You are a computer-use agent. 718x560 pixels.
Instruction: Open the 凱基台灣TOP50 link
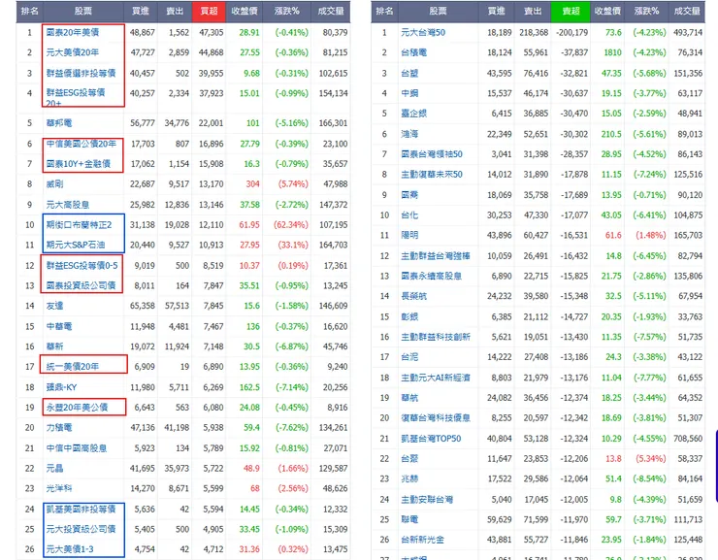click(432, 439)
